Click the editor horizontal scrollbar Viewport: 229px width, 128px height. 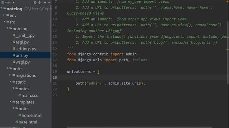click(x=140, y=127)
